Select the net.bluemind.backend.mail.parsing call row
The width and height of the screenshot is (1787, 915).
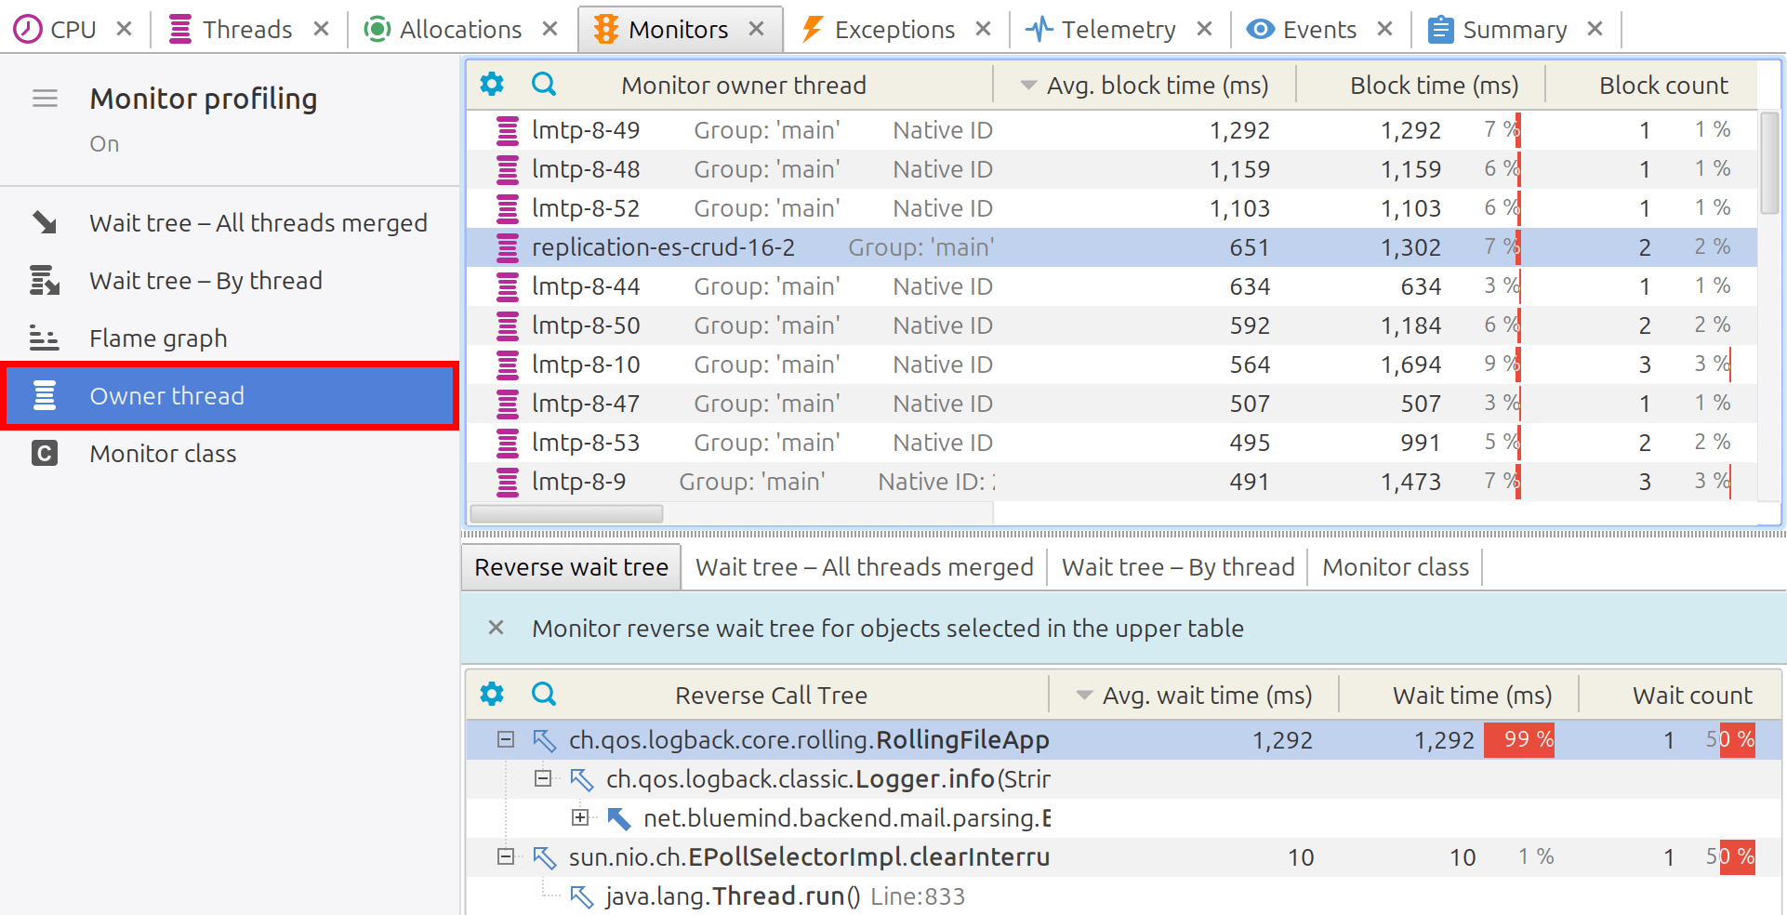(1124, 818)
